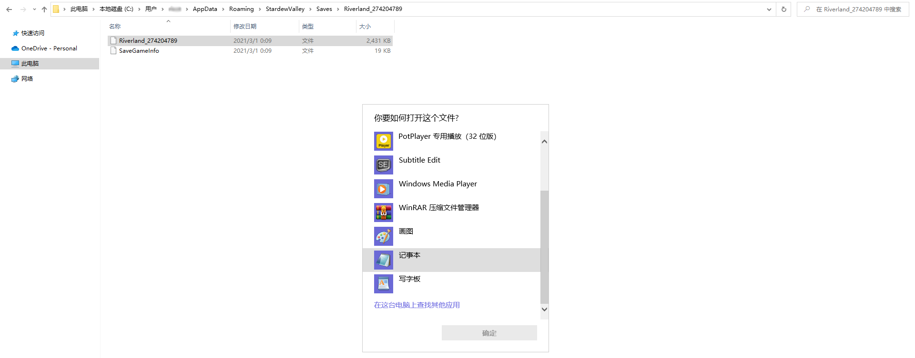Screen dimensions: 915x358
Task: Jump to 此电脑 in the address path
Action: 79,9
